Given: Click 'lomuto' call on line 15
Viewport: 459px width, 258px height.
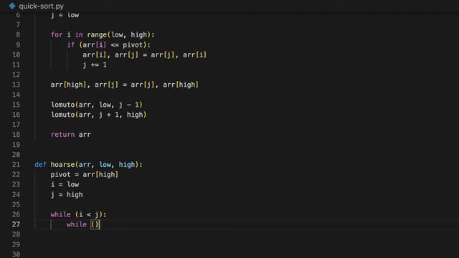Looking at the screenshot, I should (63, 105).
